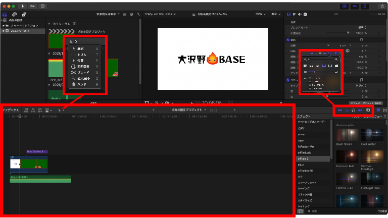The image size is (388, 218).
Task: Open the keyword editor key button
Action: click(32, 6)
